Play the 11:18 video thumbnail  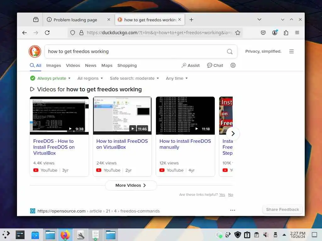tap(185, 115)
